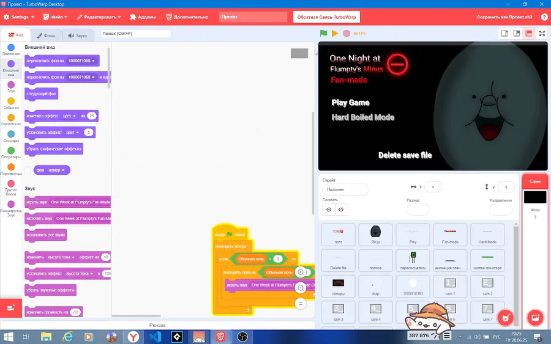Open File Explorer from taskbar

[46, 337]
